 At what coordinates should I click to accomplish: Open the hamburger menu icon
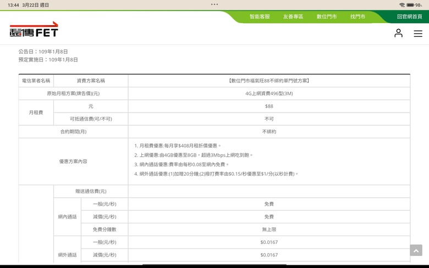coord(418,33)
